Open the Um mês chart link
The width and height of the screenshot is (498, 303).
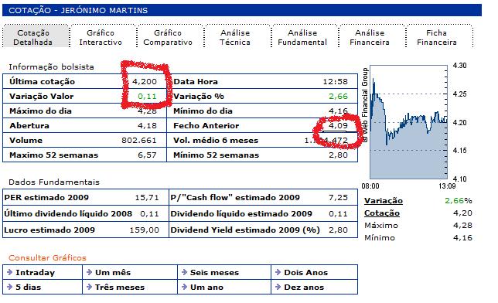(x=113, y=273)
